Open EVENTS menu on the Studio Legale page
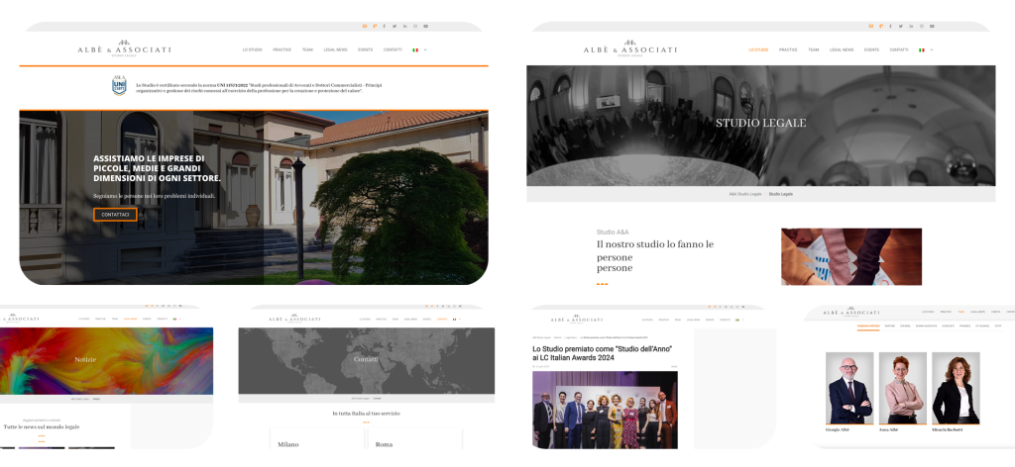 [x=871, y=49]
